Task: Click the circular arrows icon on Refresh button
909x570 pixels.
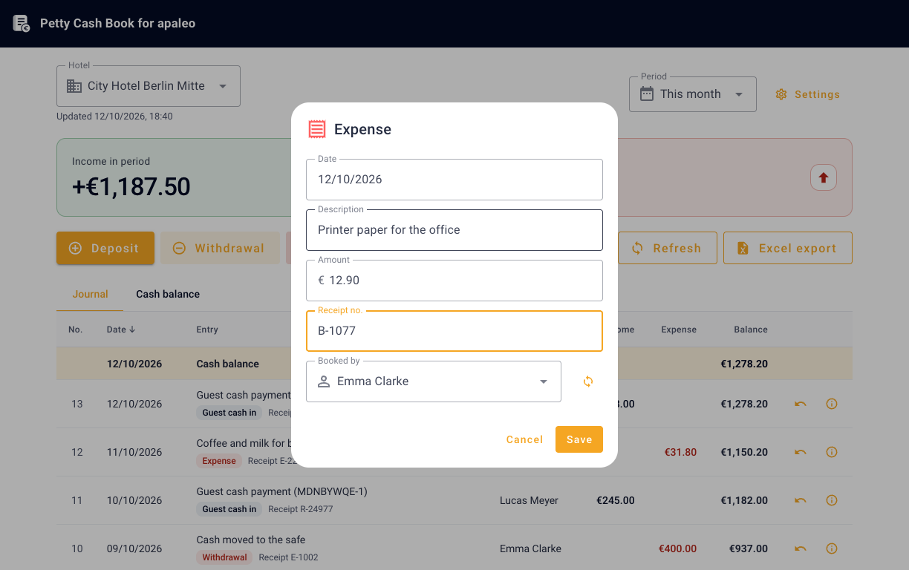Action: click(x=636, y=249)
